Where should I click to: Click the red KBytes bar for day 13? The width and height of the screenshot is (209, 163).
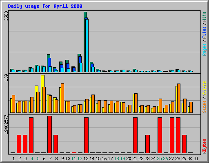pyautogui.click(x=86, y=135)
